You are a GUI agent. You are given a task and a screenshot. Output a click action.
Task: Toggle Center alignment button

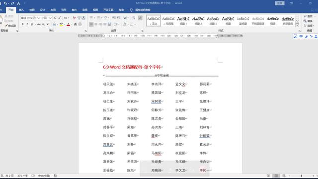pyautogui.click(x=96, y=24)
